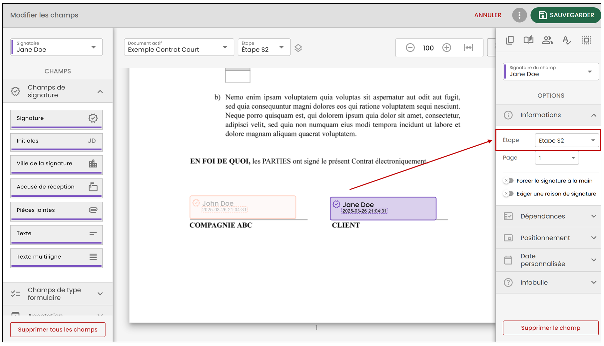Select the Jane Doe signature field on document
Screen dimensions: 604x346
pos(383,208)
